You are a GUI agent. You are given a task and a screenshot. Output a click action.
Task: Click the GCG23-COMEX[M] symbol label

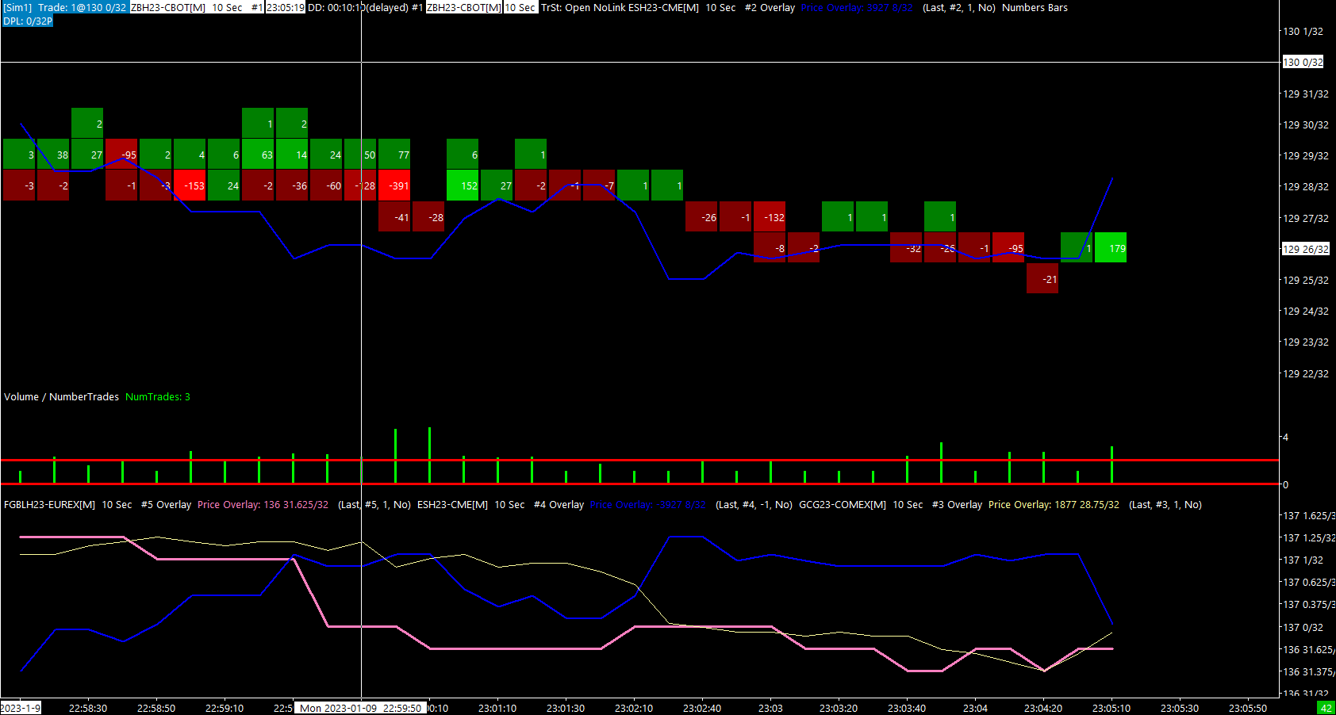click(x=843, y=505)
